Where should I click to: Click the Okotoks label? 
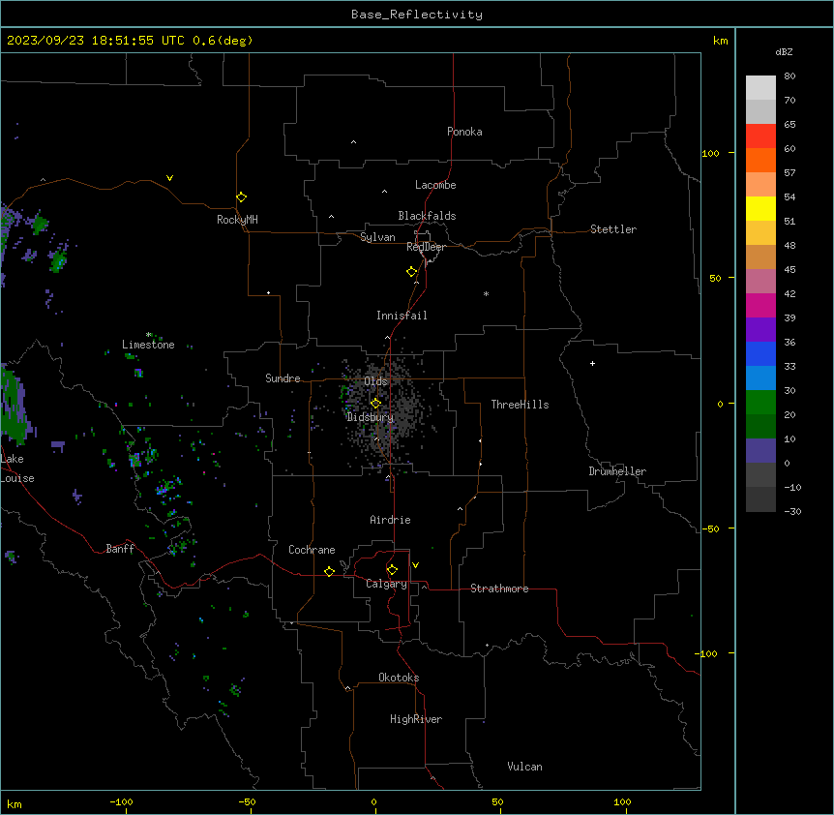[x=399, y=678]
